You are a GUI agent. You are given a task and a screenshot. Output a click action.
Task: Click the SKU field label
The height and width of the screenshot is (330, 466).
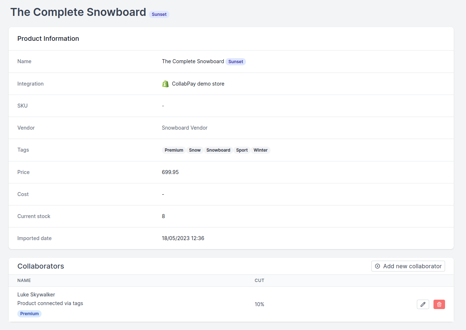pos(22,106)
